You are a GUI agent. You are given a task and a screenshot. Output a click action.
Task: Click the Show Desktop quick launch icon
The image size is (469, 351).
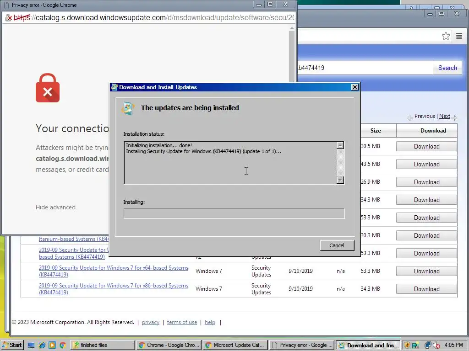[31, 346]
